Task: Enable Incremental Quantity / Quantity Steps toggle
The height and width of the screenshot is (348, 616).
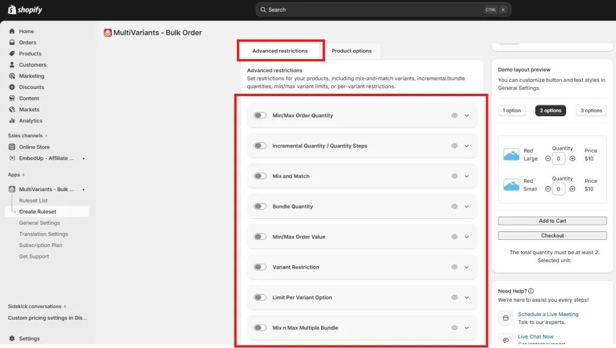Action: [x=260, y=145]
